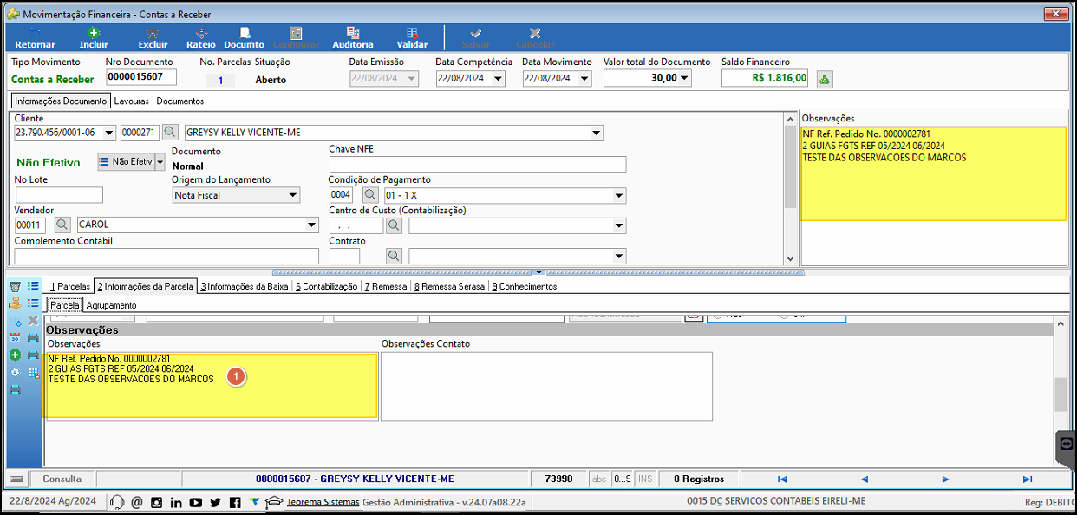The width and height of the screenshot is (1077, 515).
Task: Open the CAROL vendedor dropdown
Action: tap(312, 225)
